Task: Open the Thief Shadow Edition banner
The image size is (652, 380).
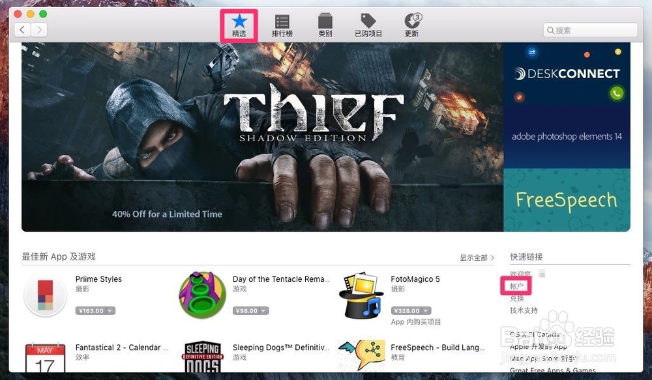Action: (x=262, y=137)
